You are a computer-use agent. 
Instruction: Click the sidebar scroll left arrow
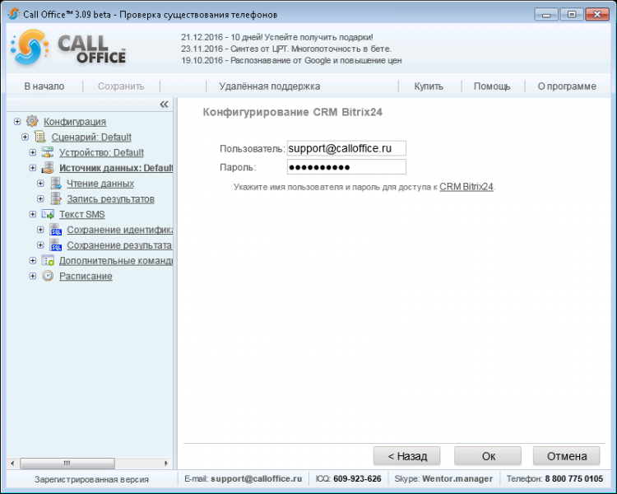pos(12,463)
